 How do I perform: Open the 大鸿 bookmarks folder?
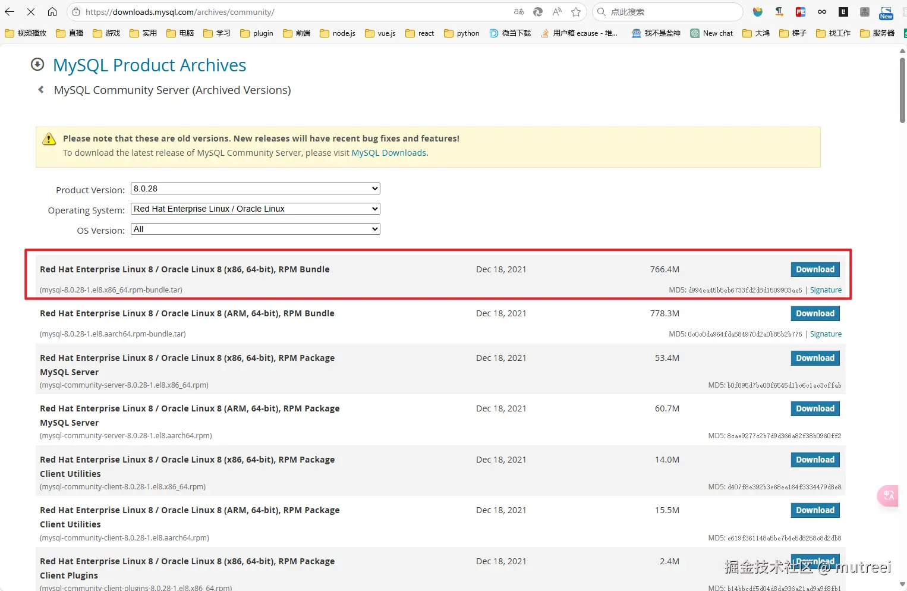pyautogui.click(x=756, y=33)
